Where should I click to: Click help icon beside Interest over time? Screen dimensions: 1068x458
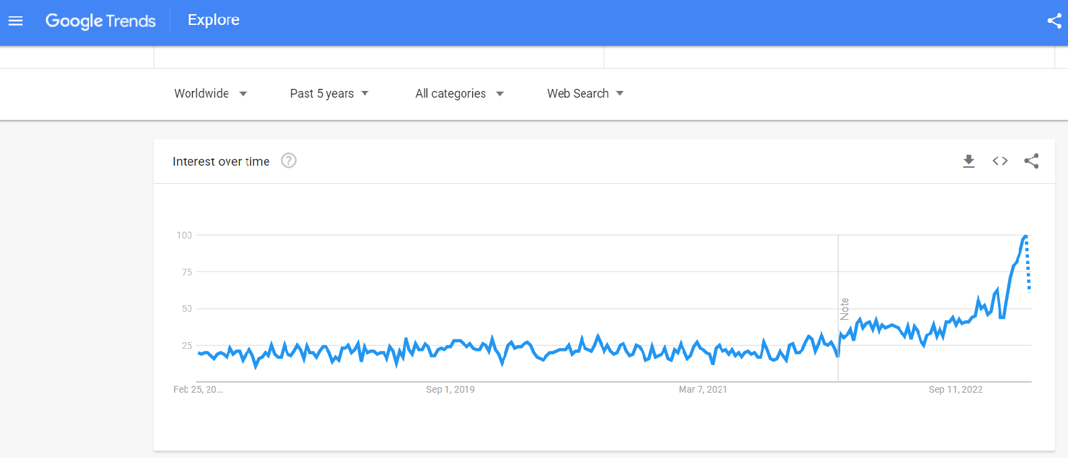pos(288,161)
